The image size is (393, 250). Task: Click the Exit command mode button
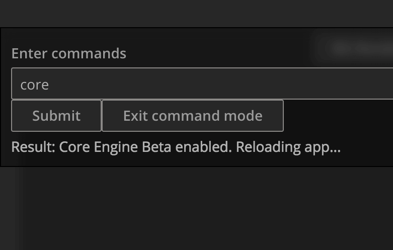pos(193,116)
